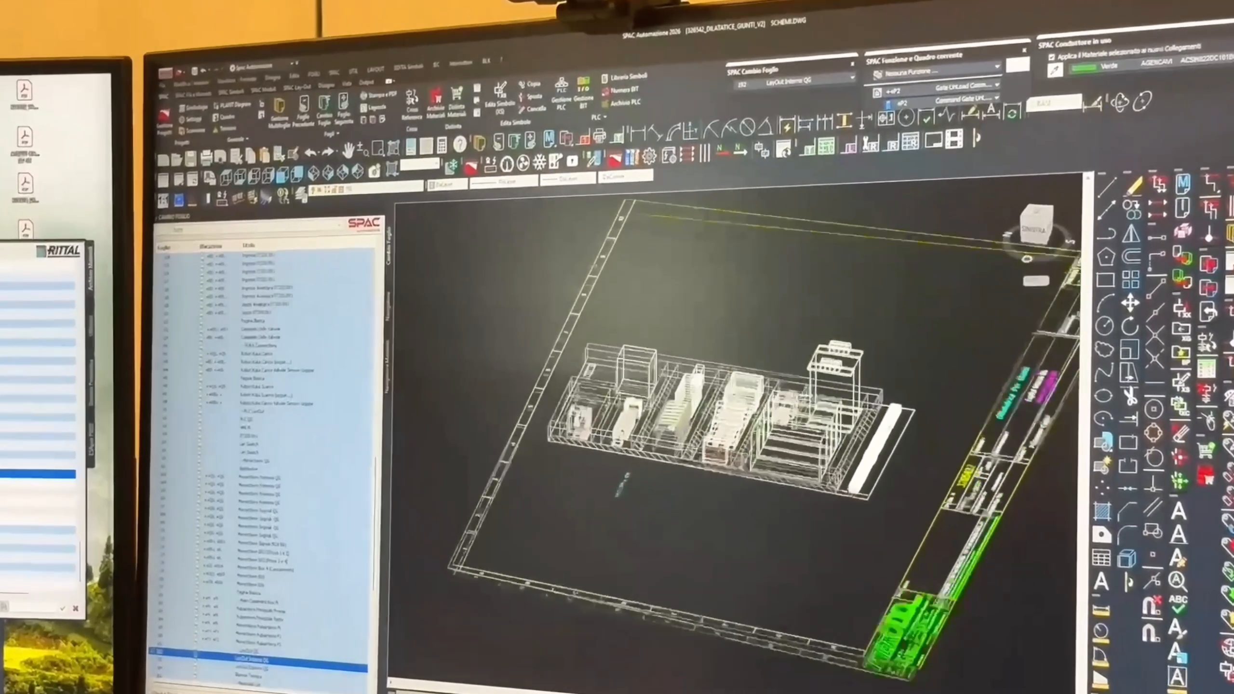Image resolution: width=1234 pixels, height=694 pixels.
Task: Open Archivio Materiali from the ribbon
Action: (436, 103)
